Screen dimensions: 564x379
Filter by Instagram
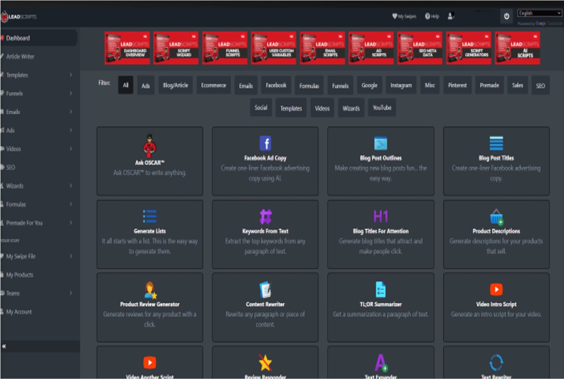pos(401,85)
